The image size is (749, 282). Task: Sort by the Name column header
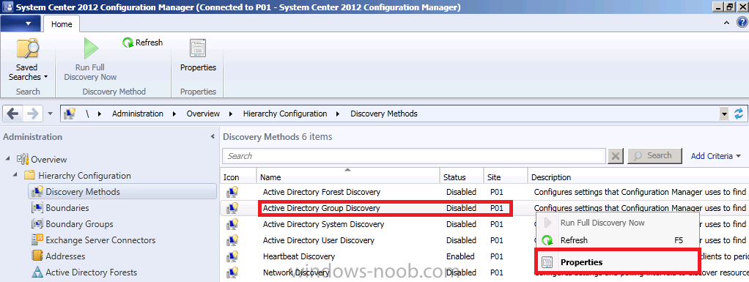click(x=348, y=177)
